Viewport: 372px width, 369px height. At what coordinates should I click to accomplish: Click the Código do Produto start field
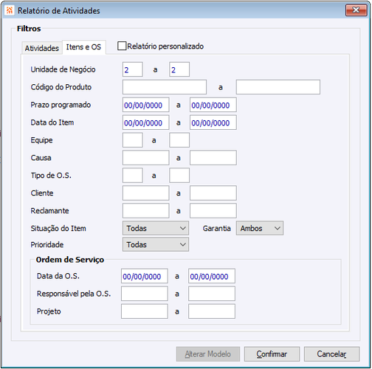(165, 87)
